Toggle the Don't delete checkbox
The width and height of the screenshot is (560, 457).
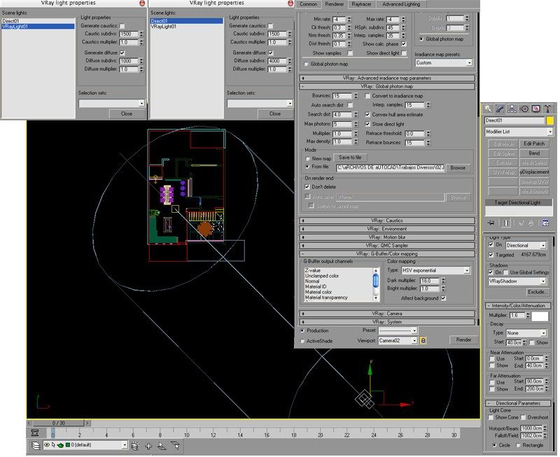click(x=307, y=187)
